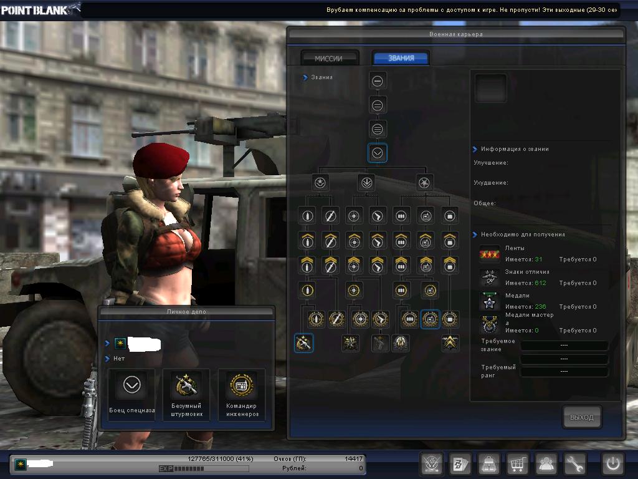This screenshot has height=479, width=638.
Task: Click the Медали мастера medal icon
Action: pyautogui.click(x=490, y=325)
